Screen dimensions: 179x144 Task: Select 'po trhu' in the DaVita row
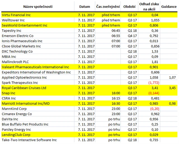[x=114, y=119]
